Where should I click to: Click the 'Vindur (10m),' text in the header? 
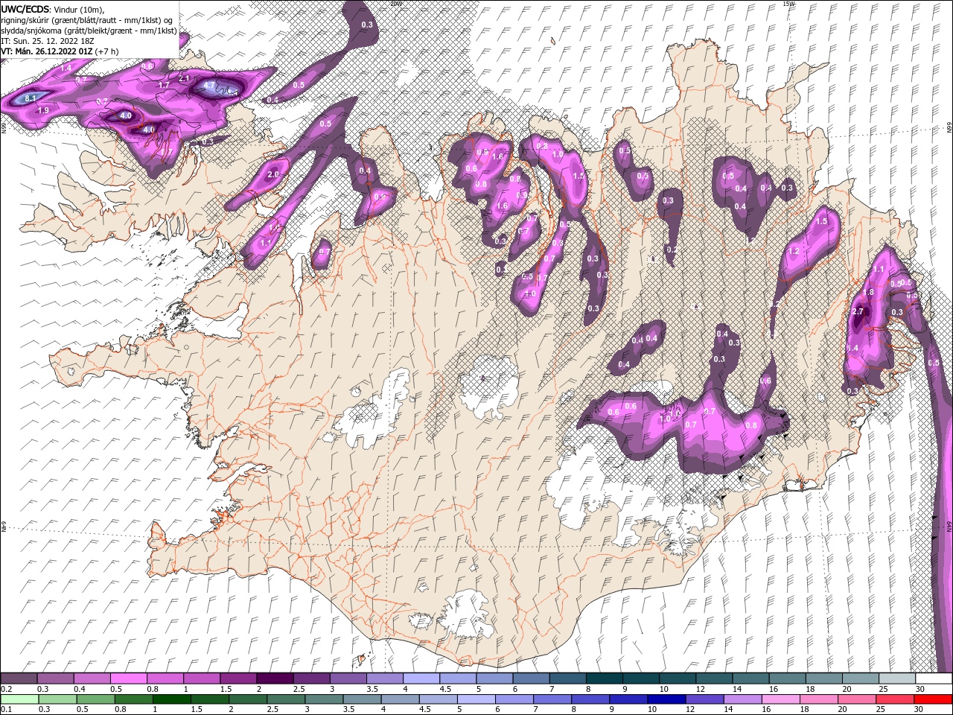point(80,9)
